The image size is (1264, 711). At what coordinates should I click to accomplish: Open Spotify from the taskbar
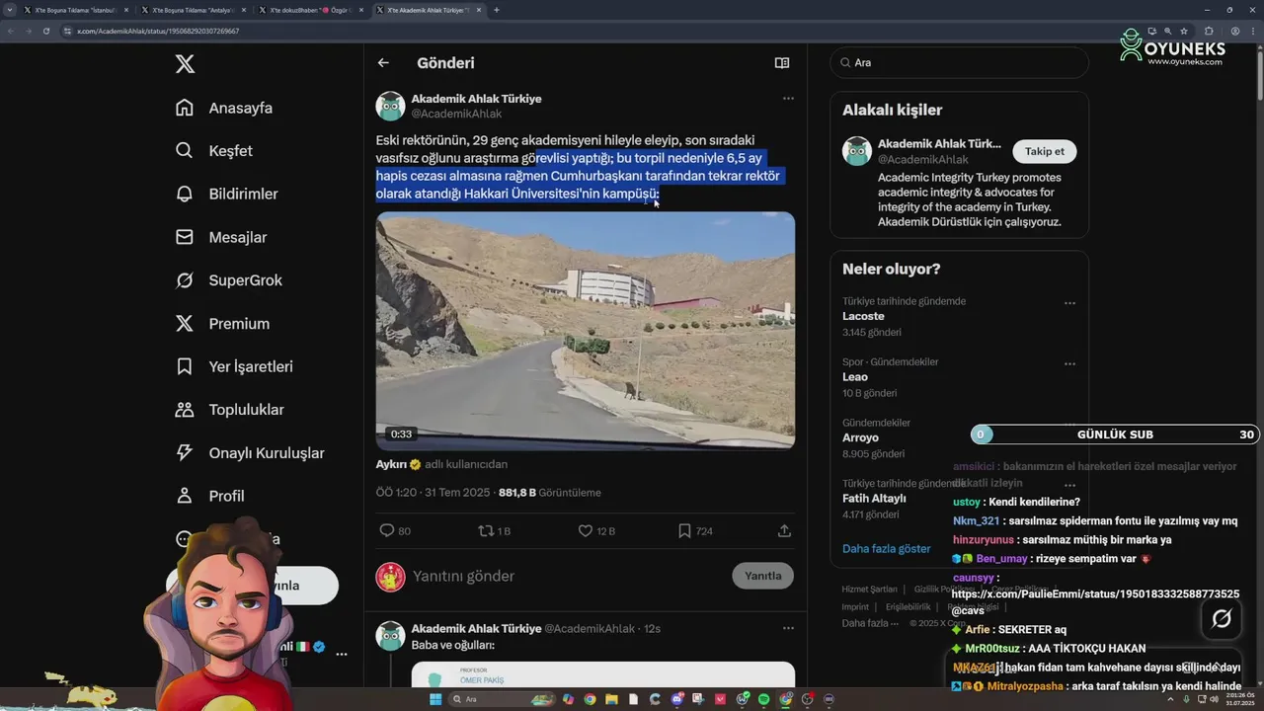tap(763, 699)
